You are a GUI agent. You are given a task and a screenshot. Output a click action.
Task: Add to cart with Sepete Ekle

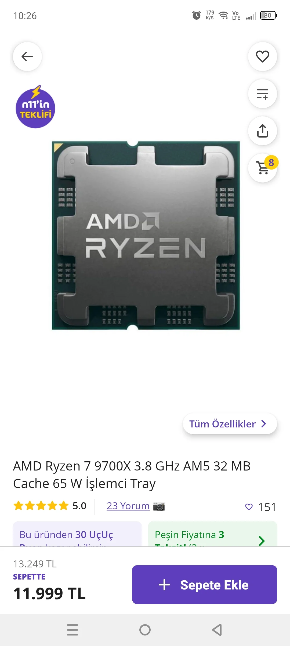[x=205, y=585]
